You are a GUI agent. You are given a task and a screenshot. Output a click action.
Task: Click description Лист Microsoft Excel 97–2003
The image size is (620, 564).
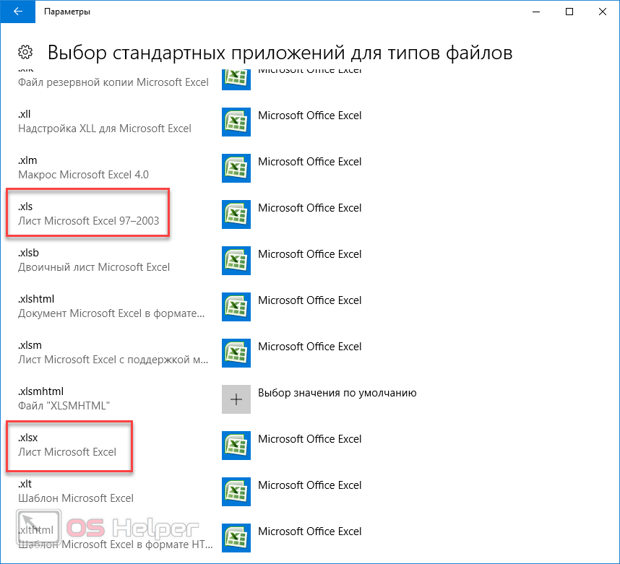click(x=89, y=220)
